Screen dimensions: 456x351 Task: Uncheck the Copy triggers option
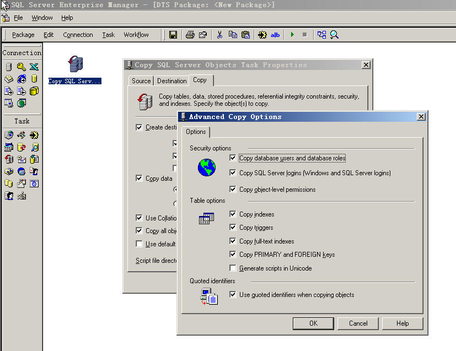(x=233, y=227)
